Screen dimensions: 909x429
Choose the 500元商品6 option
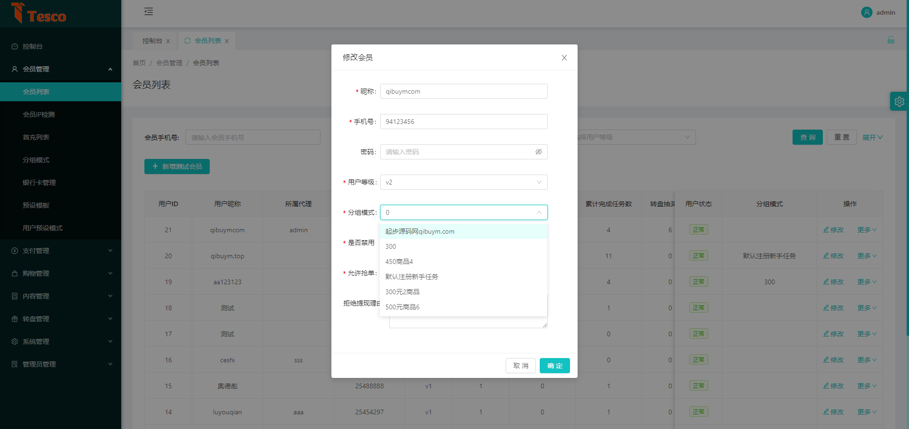(x=402, y=307)
